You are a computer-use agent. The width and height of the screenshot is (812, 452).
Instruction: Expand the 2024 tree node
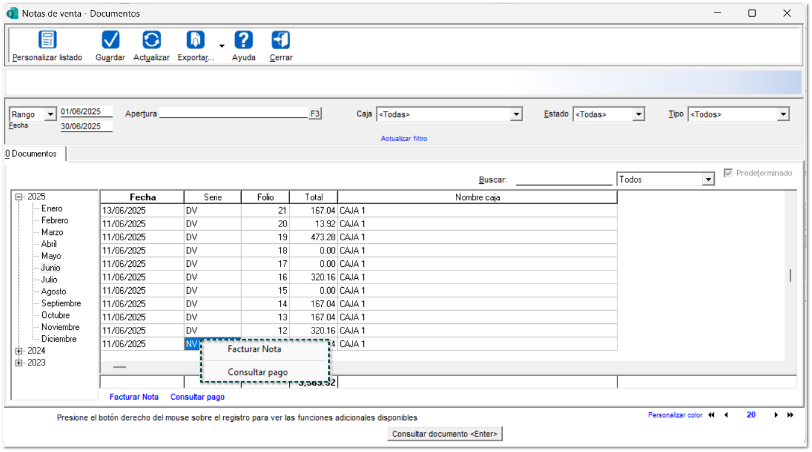19,351
